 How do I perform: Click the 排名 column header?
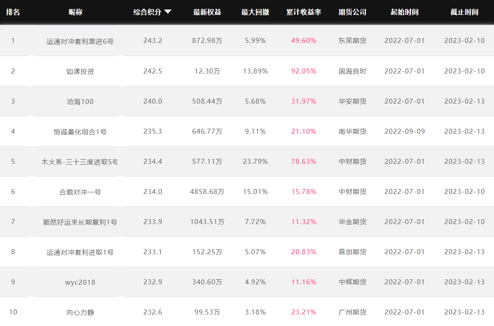(x=13, y=12)
